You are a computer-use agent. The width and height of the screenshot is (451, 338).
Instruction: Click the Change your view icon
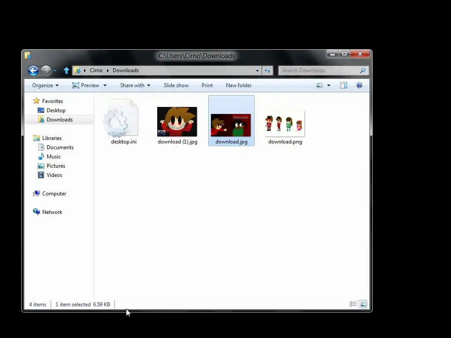tap(319, 85)
